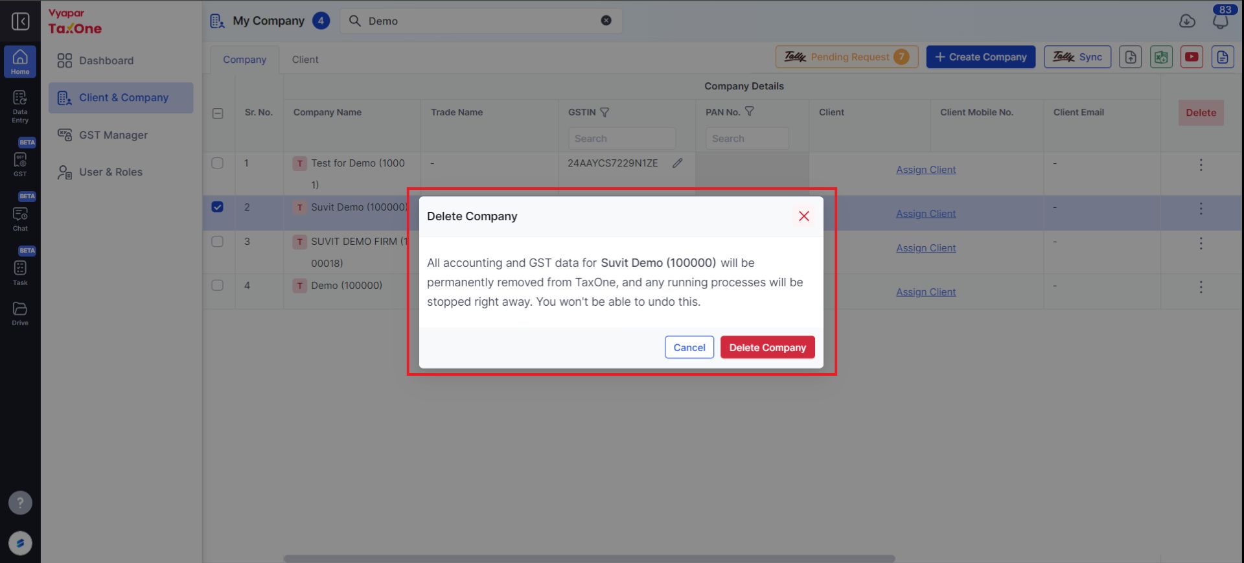The image size is (1244, 563).
Task: Clear the Demo search text
Action: [606, 21]
